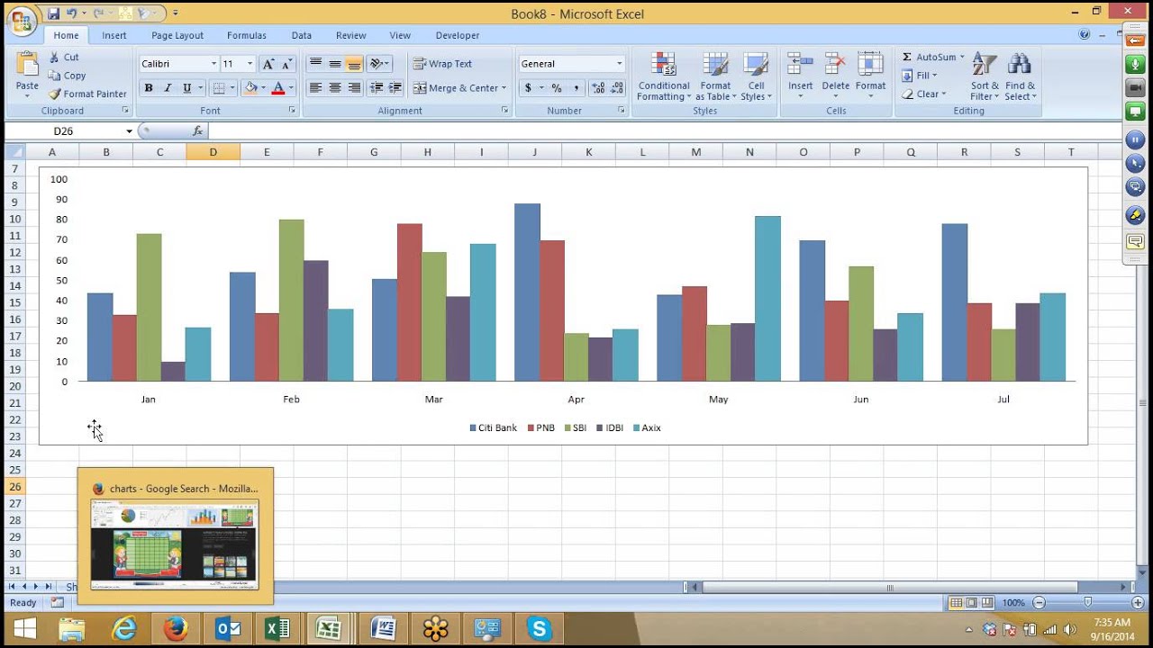Click the zoom out minus button
The width and height of the screenshot is (1153, 648).
[1039, 603]
